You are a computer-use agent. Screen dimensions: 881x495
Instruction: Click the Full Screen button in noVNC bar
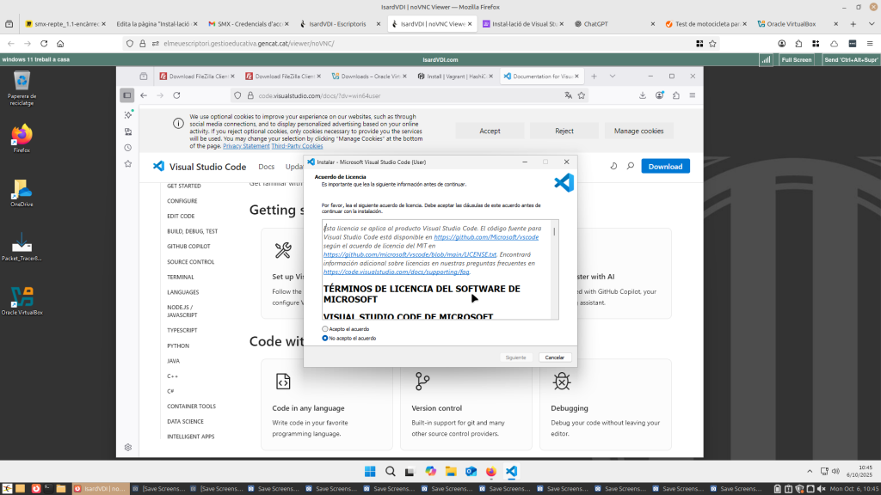click(x=796, y=60)
